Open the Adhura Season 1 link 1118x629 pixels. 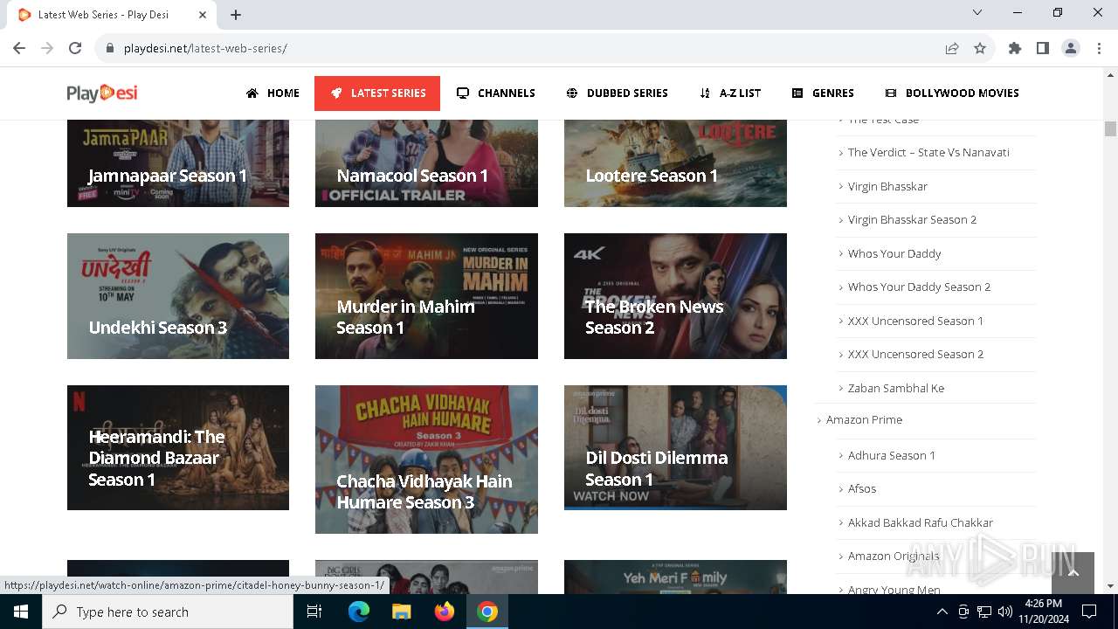click(892, 455)
